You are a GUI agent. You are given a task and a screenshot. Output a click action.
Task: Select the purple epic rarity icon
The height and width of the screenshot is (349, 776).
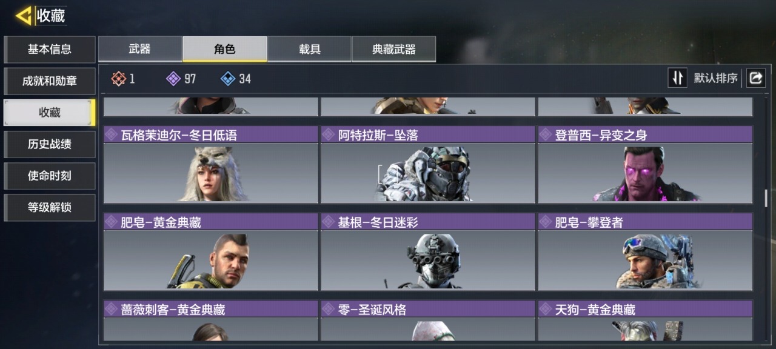pos(173,78)
